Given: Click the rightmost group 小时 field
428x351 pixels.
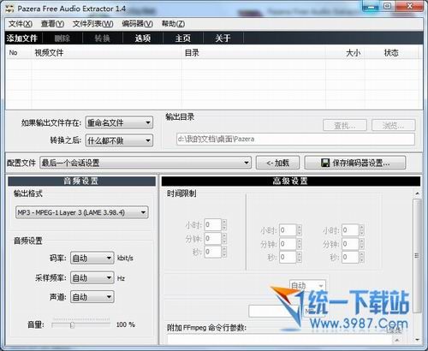Looking at the screenshot, I should 350,230.
